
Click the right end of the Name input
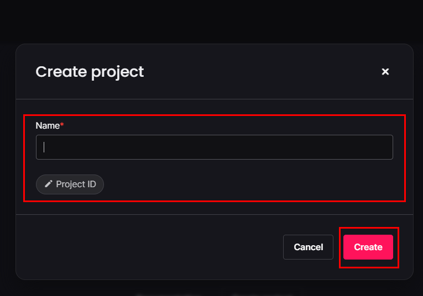pos(382,147)
